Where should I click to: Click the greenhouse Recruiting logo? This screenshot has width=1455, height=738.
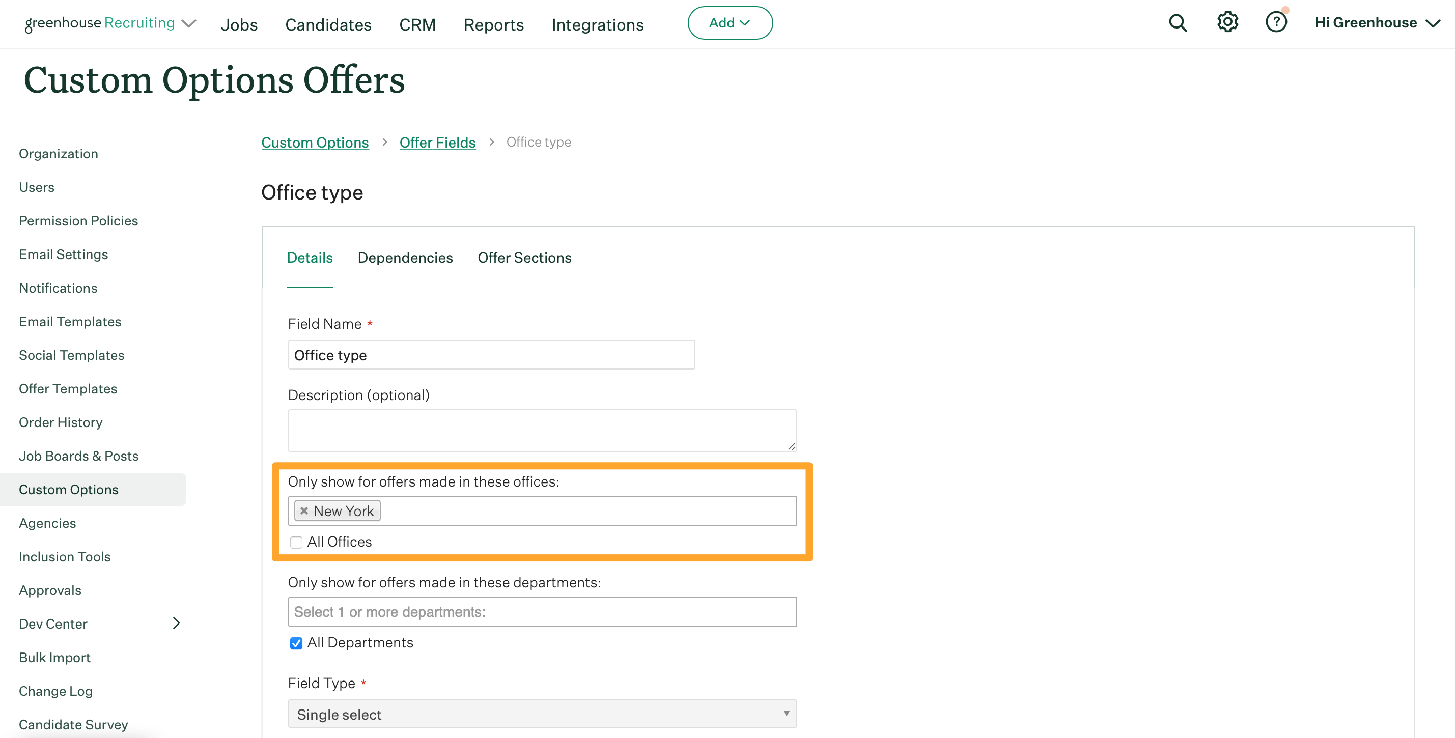[99, 23]
